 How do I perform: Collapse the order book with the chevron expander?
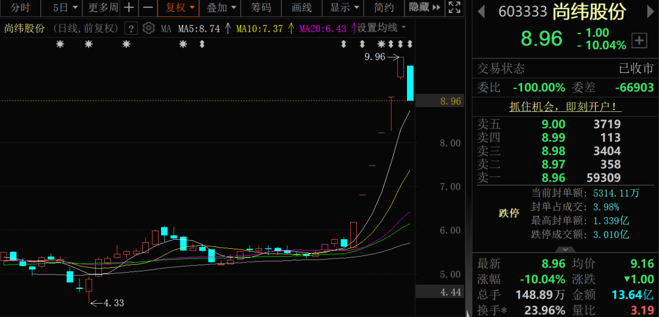point(565,249)
